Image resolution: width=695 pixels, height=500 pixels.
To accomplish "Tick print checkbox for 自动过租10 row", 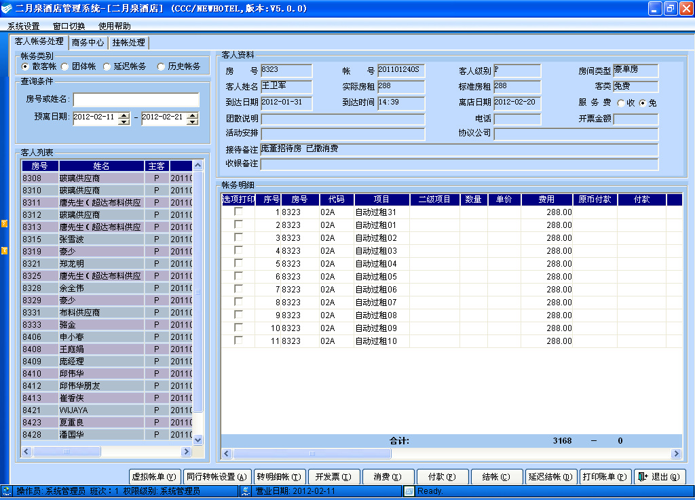I will pyautogui.click(x=238, y=341).
